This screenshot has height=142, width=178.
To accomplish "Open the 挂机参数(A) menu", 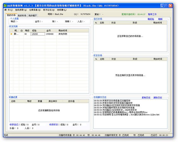I will tap(21, 10).
